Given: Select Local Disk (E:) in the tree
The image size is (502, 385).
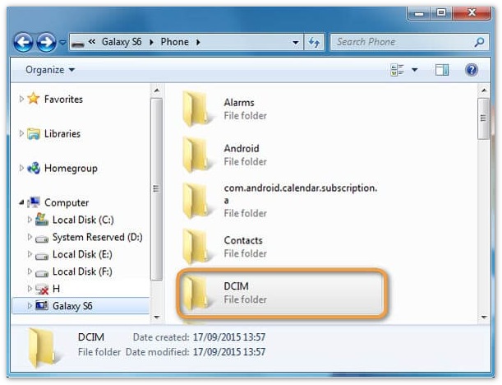Looking at the screenshot, I should tap(82, 254).
